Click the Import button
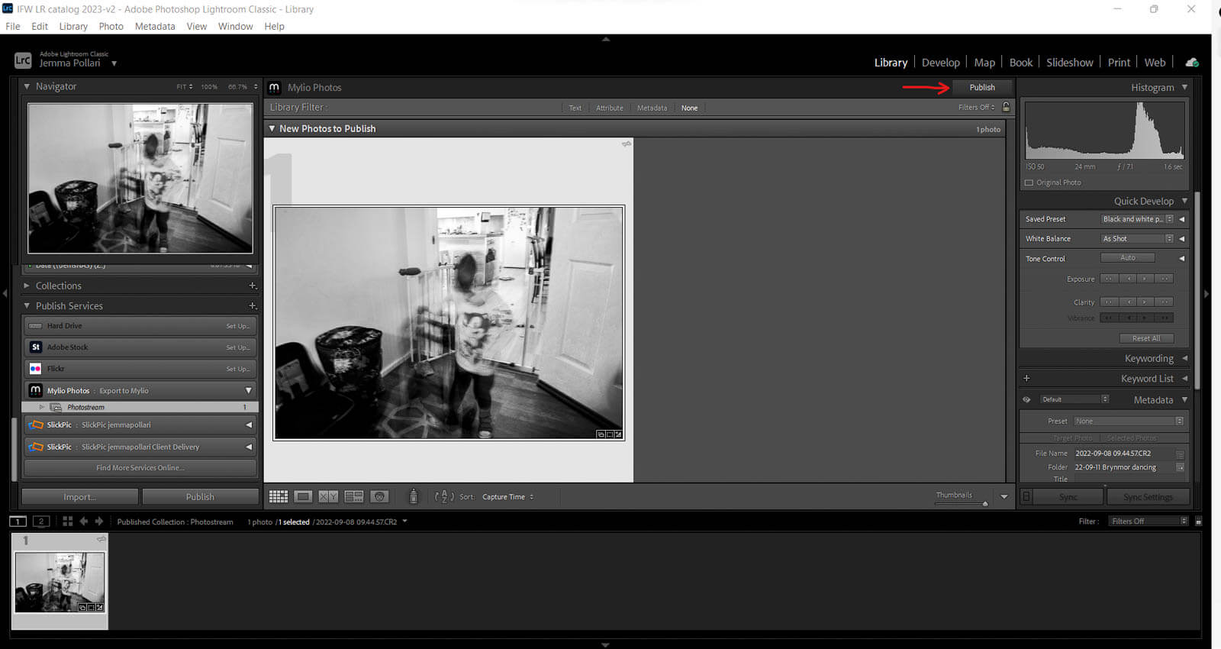1221x649 pixels. tap(80, 497)
